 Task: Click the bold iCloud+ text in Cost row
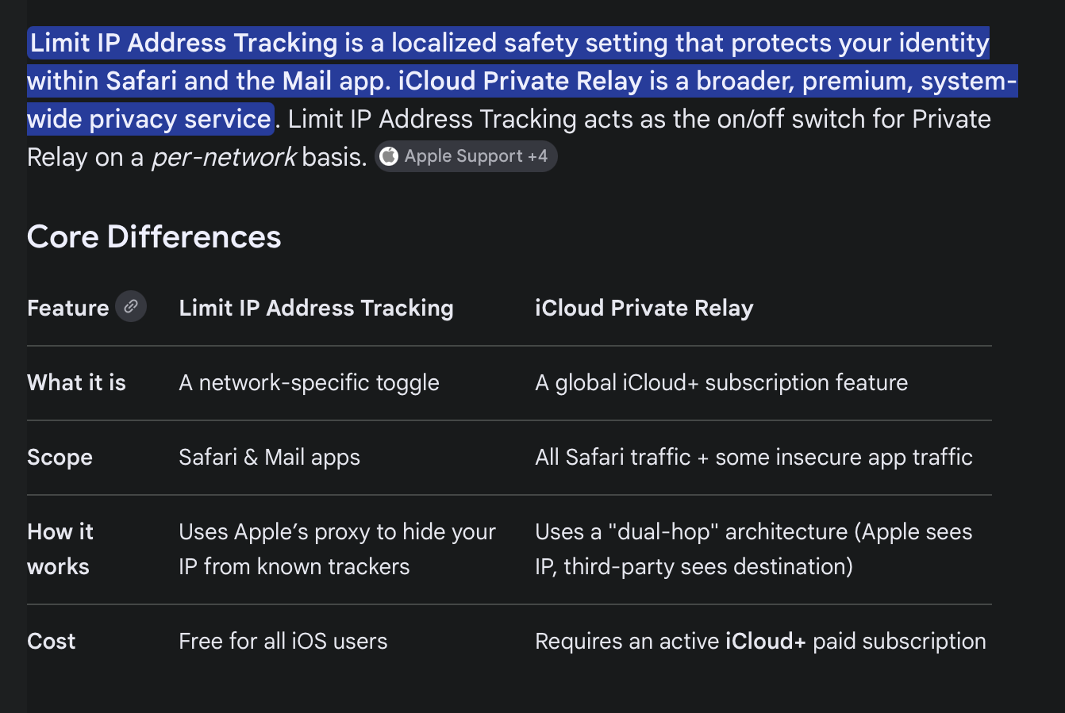[766, 641]
